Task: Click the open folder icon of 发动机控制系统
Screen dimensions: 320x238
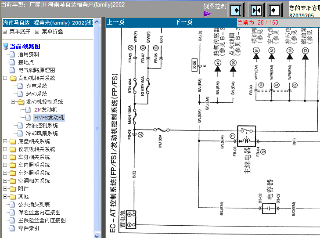Action: point(21,102)
